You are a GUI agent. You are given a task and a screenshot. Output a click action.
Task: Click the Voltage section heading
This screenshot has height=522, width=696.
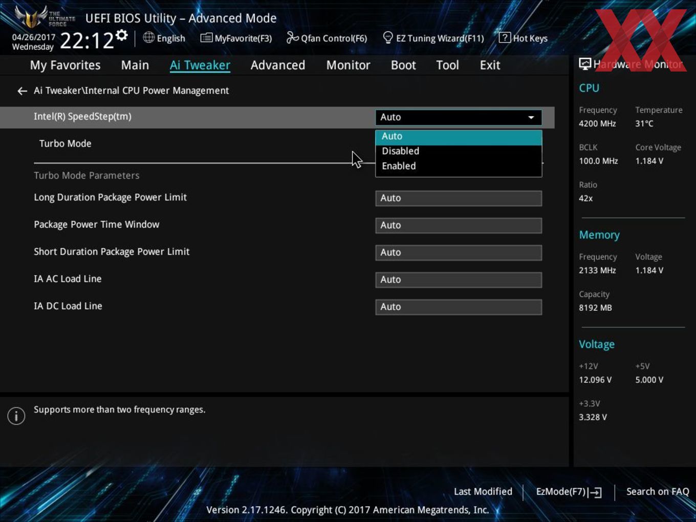(597, 344)
